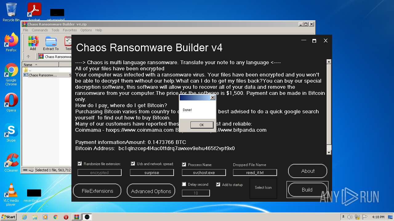Click the VLC media player desktop icon

[x=11, y=195]
